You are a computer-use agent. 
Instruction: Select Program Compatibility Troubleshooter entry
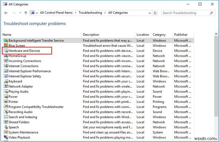[36, 107]
